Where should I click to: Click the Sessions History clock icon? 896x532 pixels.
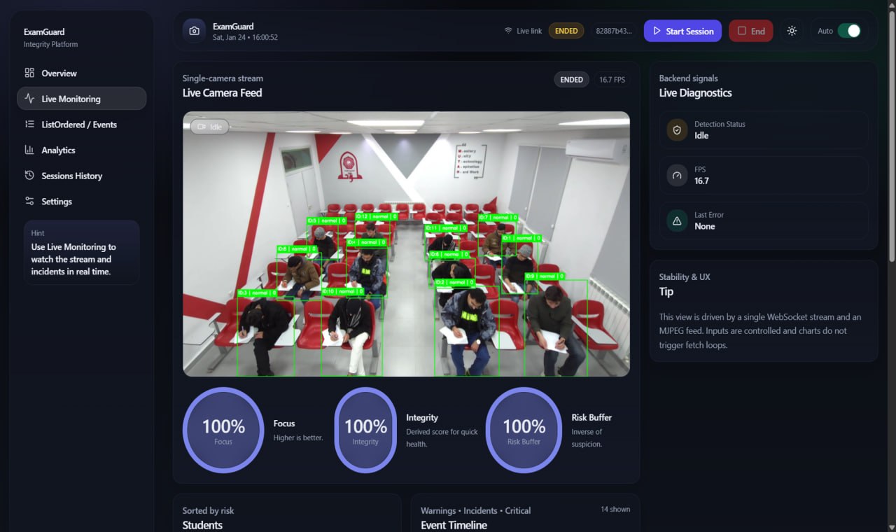click(29, 176)
